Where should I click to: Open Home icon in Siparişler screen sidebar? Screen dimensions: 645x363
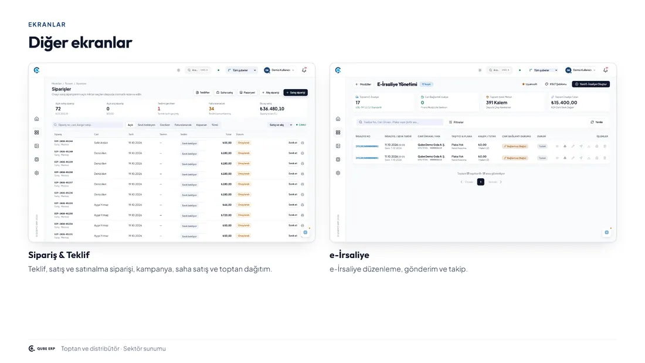coord(36,119)
